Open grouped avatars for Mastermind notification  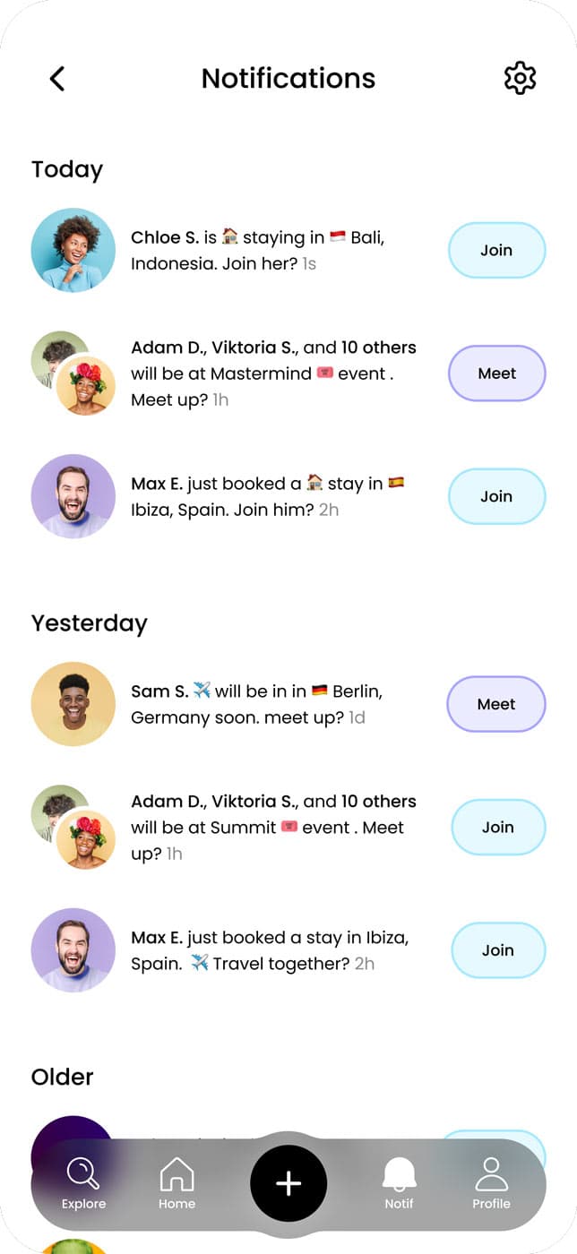pyautogui.click(x=73, y=374)
